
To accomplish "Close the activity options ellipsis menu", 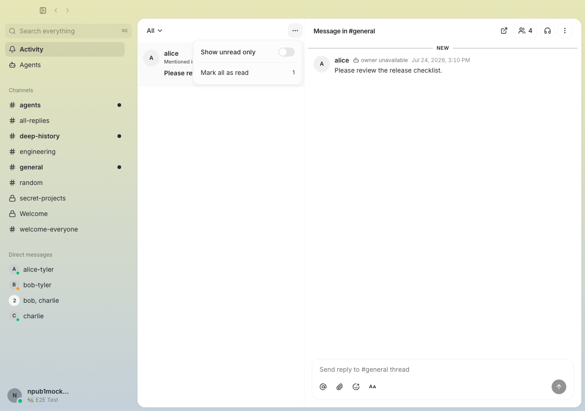I will 295,31.
